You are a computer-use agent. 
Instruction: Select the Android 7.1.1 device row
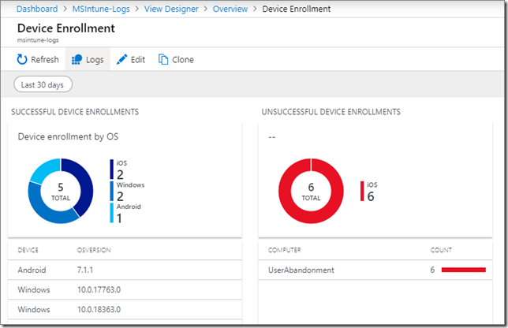tap(125, 270)
